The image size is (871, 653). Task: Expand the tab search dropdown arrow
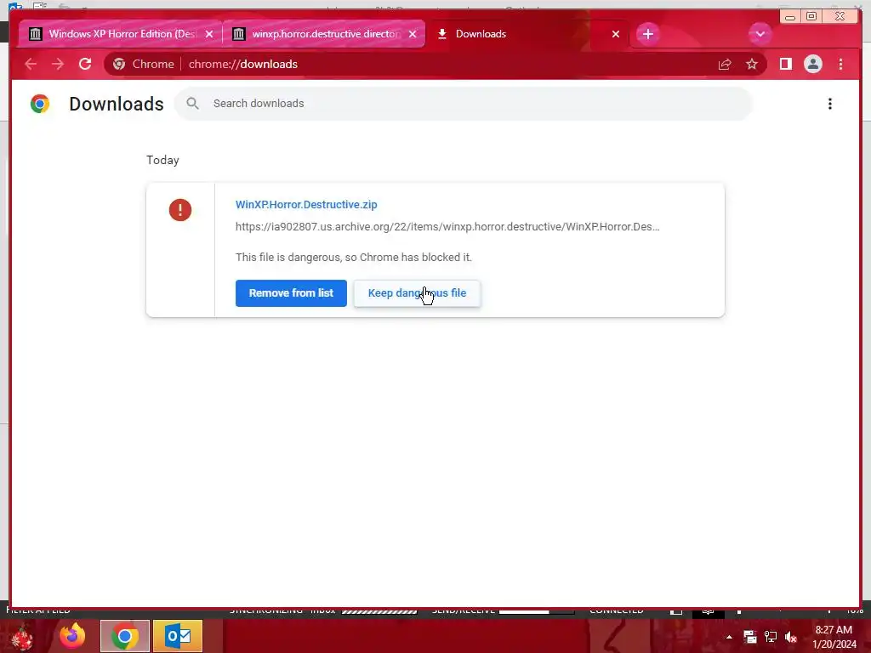[x=760, y=34]
